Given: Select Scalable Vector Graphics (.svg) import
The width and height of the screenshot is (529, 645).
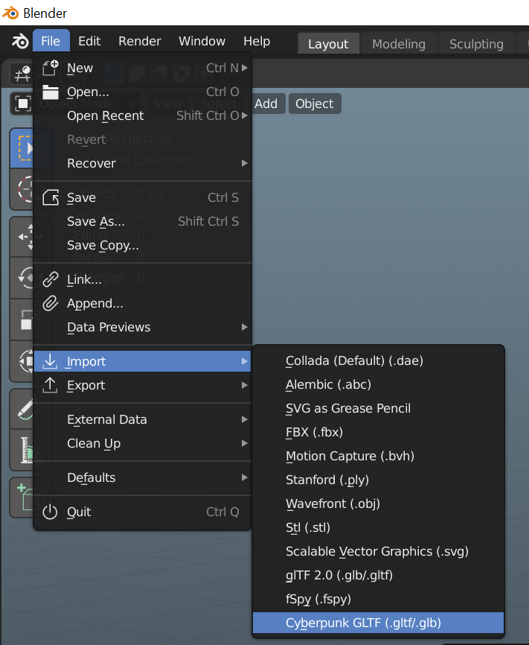Looking at the screenshot, I should click(378, 552).
